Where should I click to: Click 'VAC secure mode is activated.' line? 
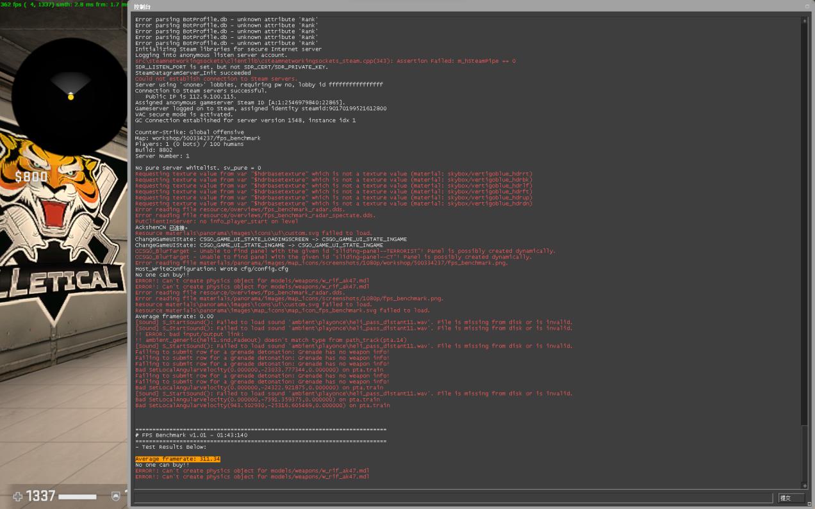[185, 114]
